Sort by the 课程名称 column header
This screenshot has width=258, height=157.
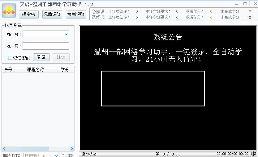pyautogui.click(x=36, y=70)
